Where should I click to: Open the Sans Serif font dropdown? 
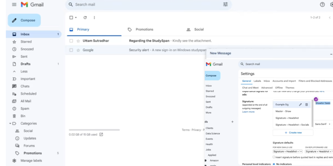pyautogui.click(x=323, y=124)
